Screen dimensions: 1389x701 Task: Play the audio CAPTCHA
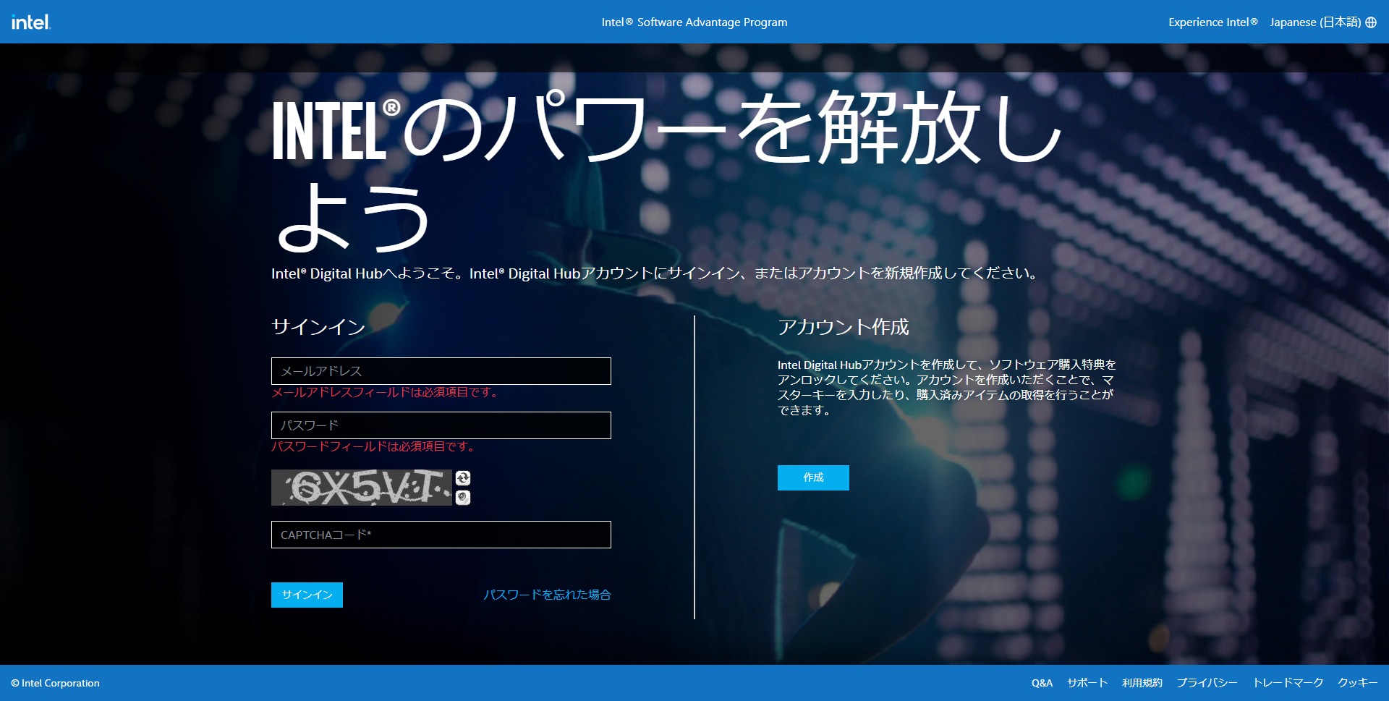(x=463, y=497)
